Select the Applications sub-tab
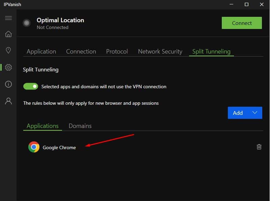Viewport: 270px width, 201px height. 42,126
